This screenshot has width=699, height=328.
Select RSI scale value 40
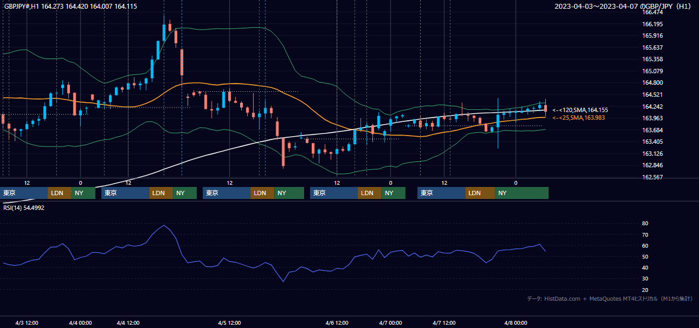click(645, 267)
